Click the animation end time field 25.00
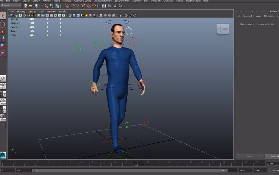The image size is (279, 175). click(x=260, y=170)
